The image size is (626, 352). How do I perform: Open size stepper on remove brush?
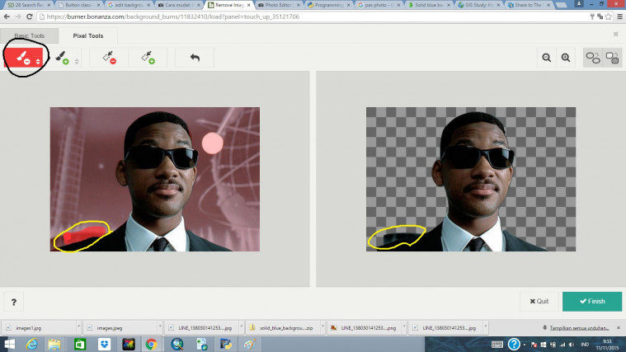pos(38,62)
